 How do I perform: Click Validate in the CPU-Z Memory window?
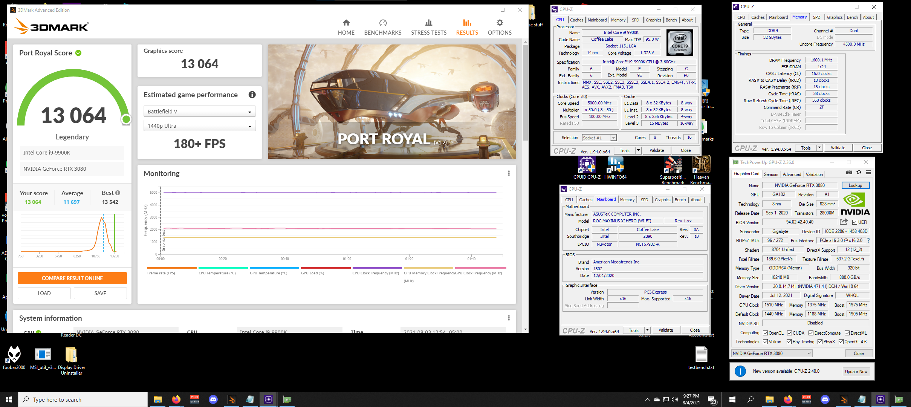click(x=838, y=148)
